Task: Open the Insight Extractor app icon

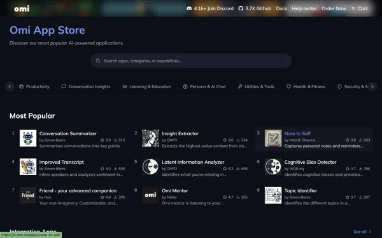Action: 150,138
